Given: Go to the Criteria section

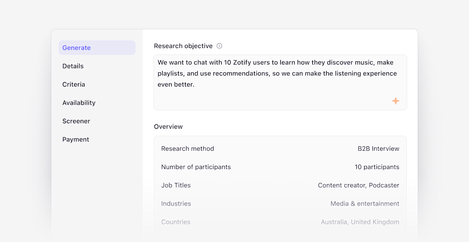Looking at the screenshot, I should [74, 84].
